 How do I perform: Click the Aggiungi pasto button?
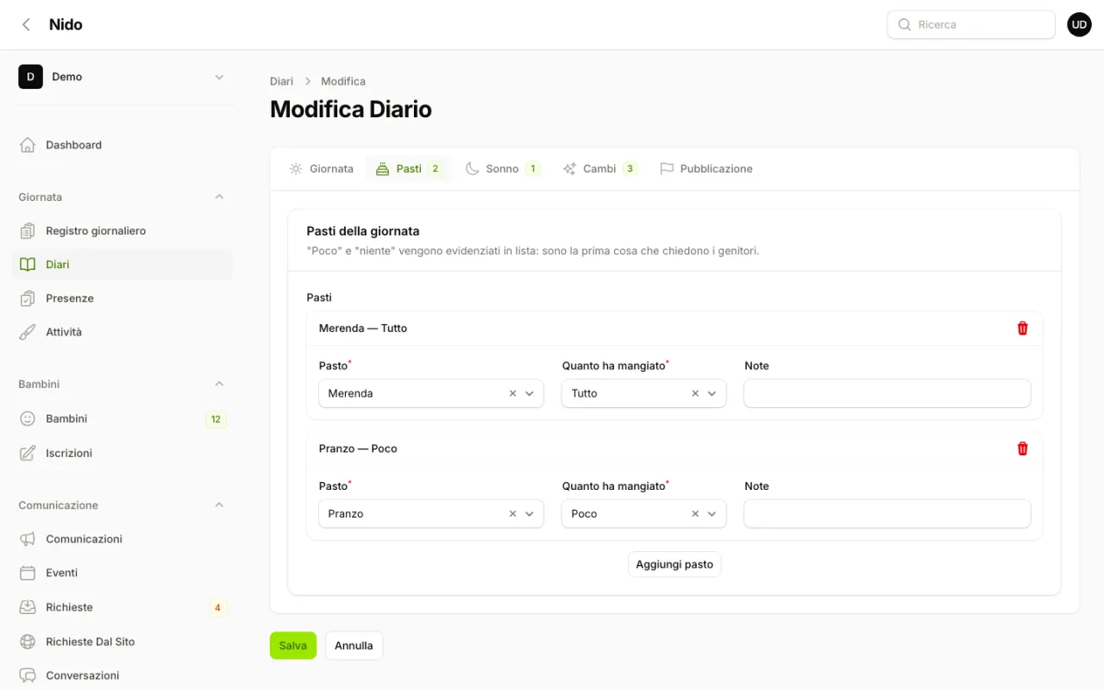674,564
